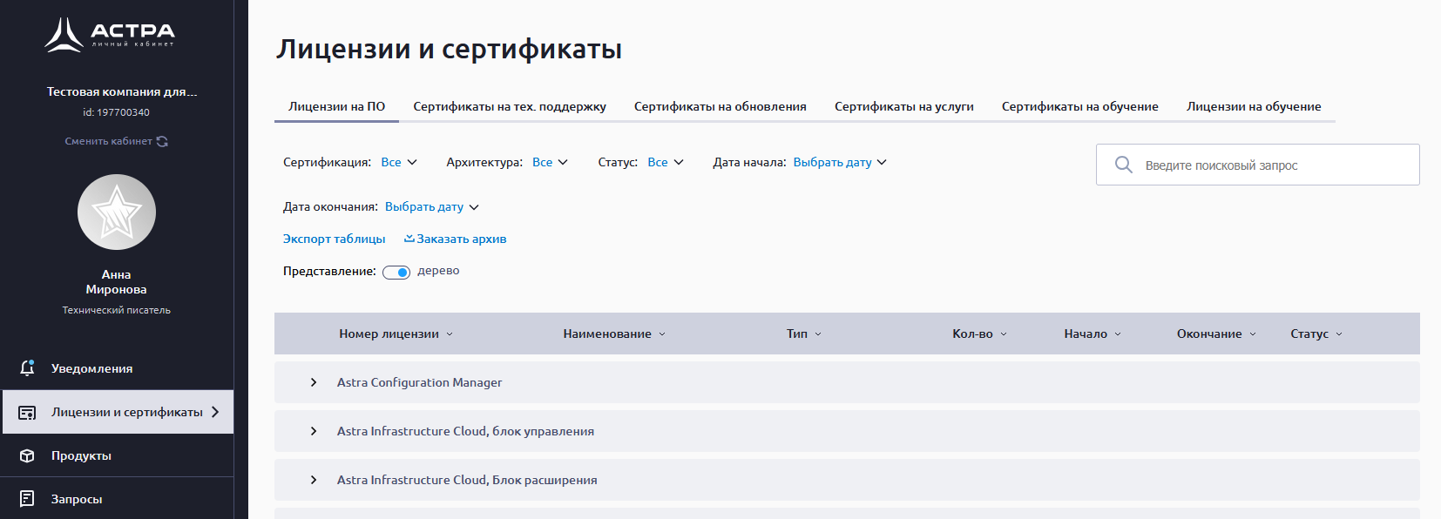Open the Лицензии на обучение tab
This screenshot has width=1441, height=519.
tap(1253, 106)
